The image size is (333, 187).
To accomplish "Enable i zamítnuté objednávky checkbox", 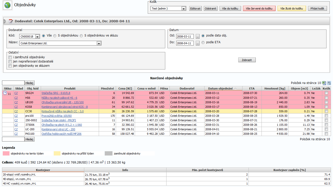I will pos(10,57).
